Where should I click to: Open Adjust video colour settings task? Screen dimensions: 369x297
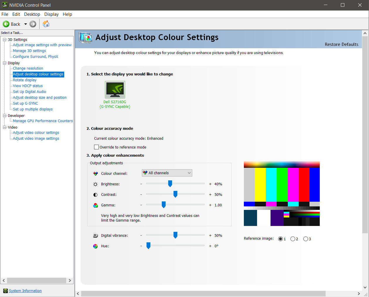36,133
